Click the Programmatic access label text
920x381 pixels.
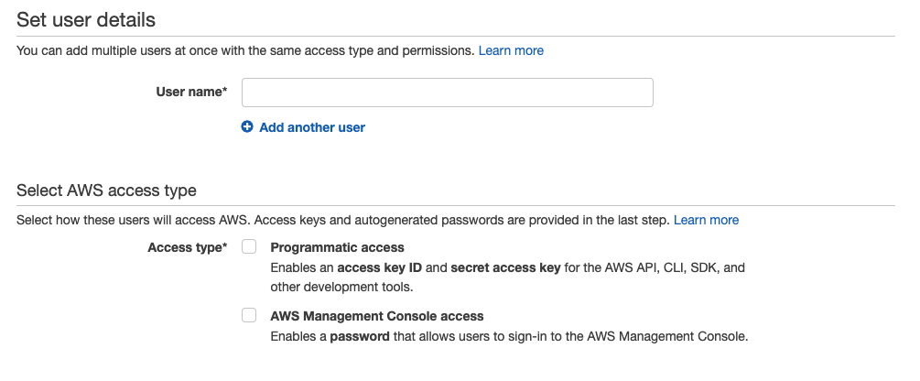[x=337, y=247]
